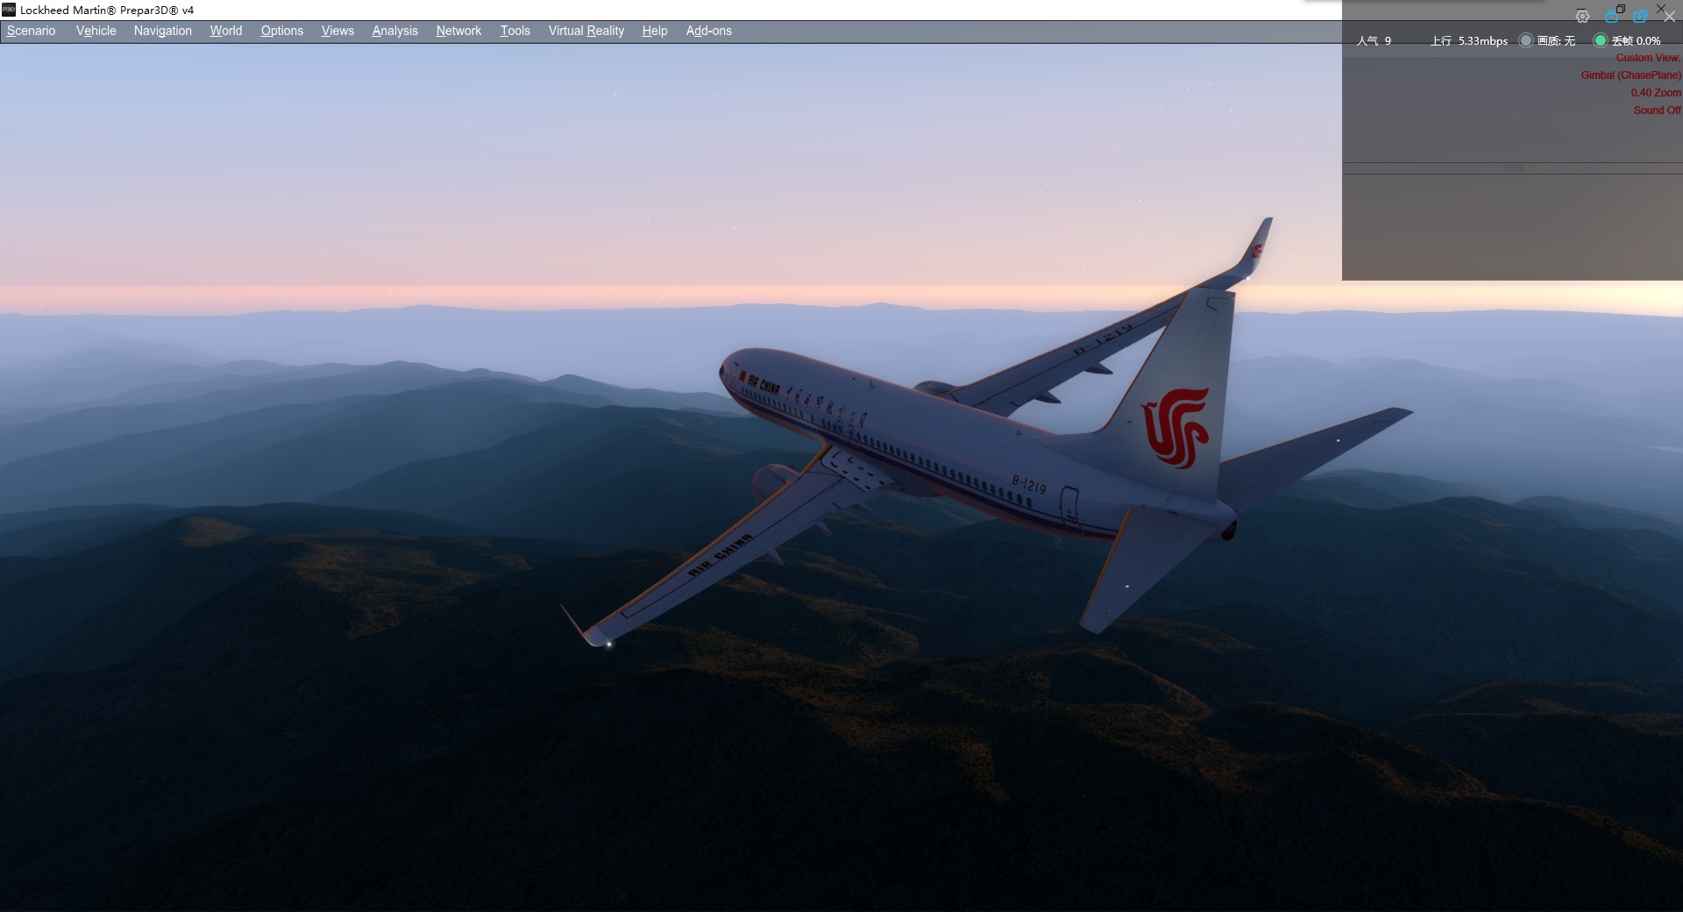Viewport: 1683px width, 912px height.
Task: Open the Tools menu
Action: click(x=515, y=31)
